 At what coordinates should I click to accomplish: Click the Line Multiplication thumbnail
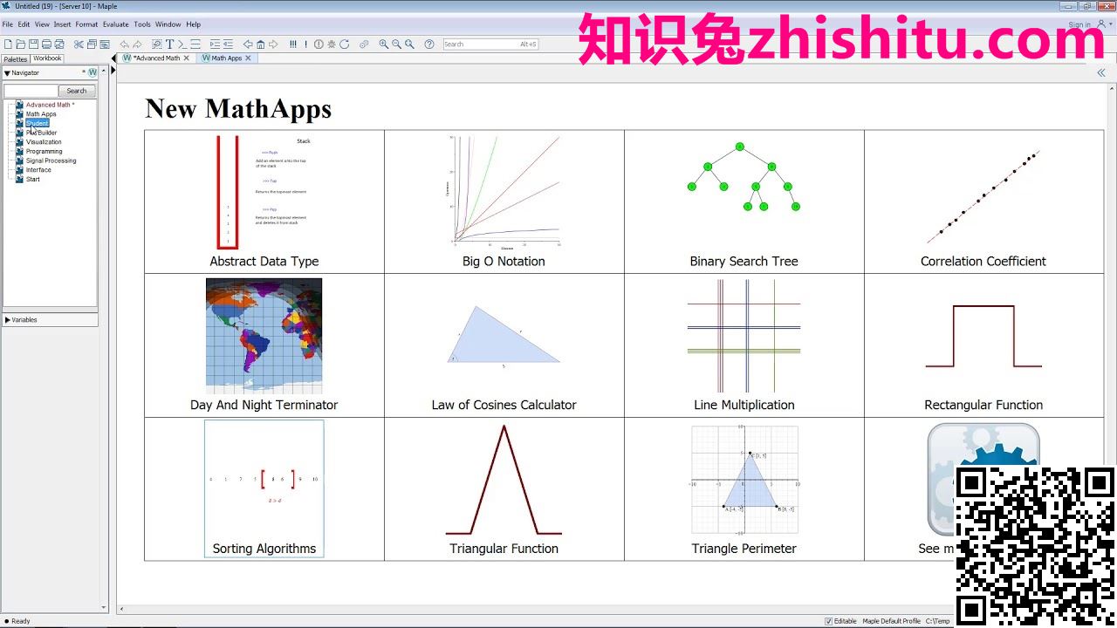pyautogui.click(x=744, y=336)
